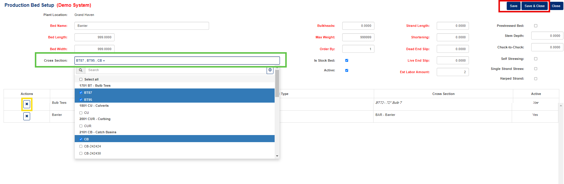Uncheck the BT95 option

click(81, 100)
